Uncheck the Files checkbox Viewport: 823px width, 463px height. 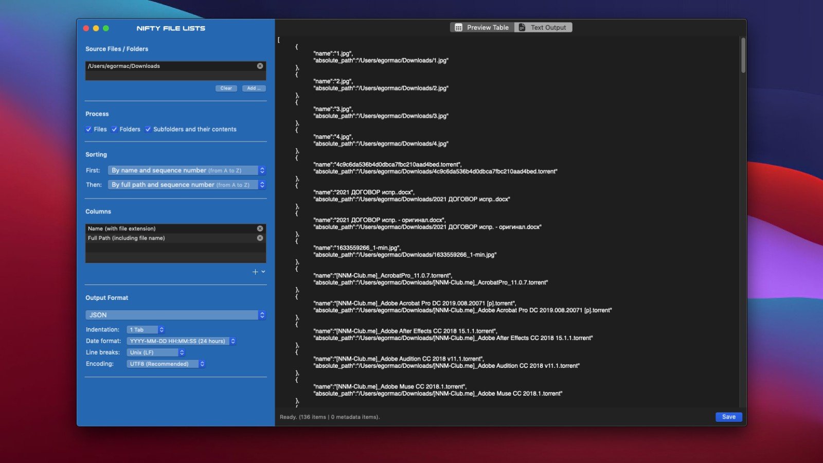pyautogui.click(x=88, y=129)
